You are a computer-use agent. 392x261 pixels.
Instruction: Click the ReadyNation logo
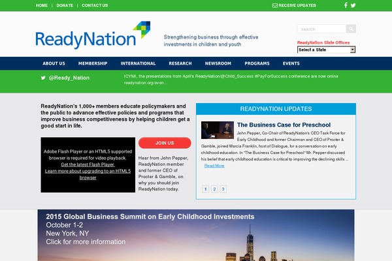(93, 35)
